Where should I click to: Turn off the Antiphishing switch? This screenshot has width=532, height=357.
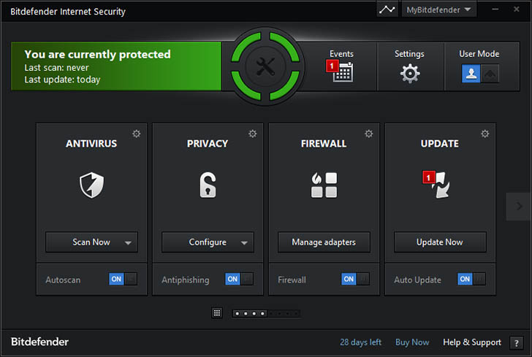[239, 279]
